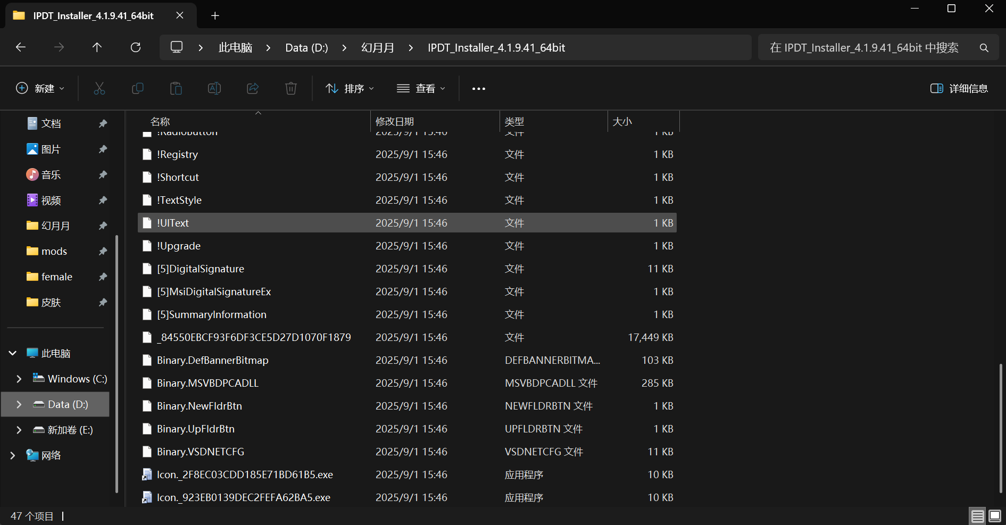Screen dimensions: 1006x525
Task: Open 文档 in the quick access sidebar
Action: [x=52, y=123]
